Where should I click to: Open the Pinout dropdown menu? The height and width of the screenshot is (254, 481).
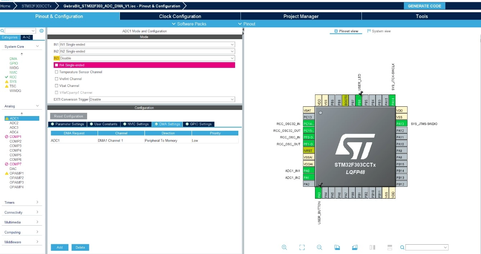(x=247, y=24)
